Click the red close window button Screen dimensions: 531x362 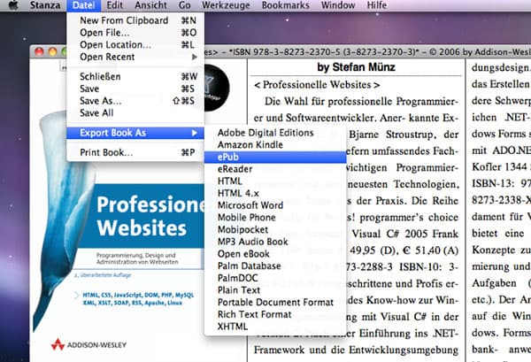coord(39,52)
